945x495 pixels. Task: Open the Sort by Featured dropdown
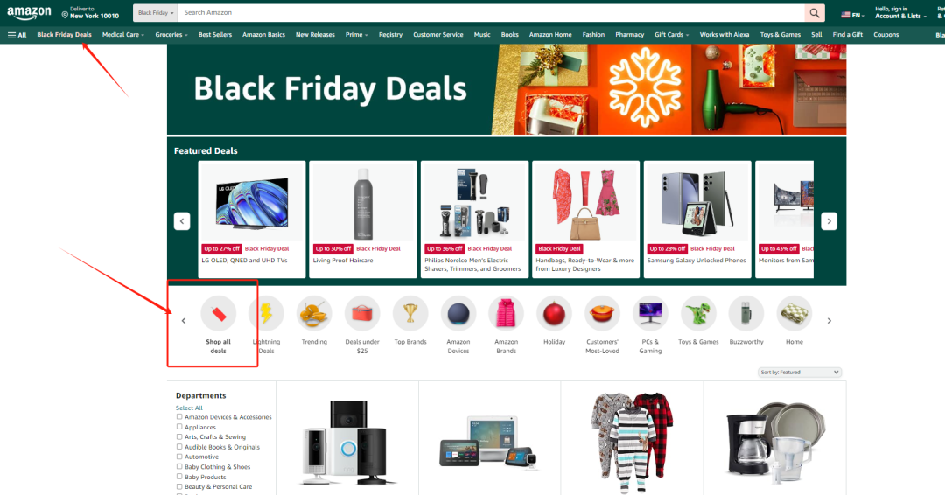(799, 373)
